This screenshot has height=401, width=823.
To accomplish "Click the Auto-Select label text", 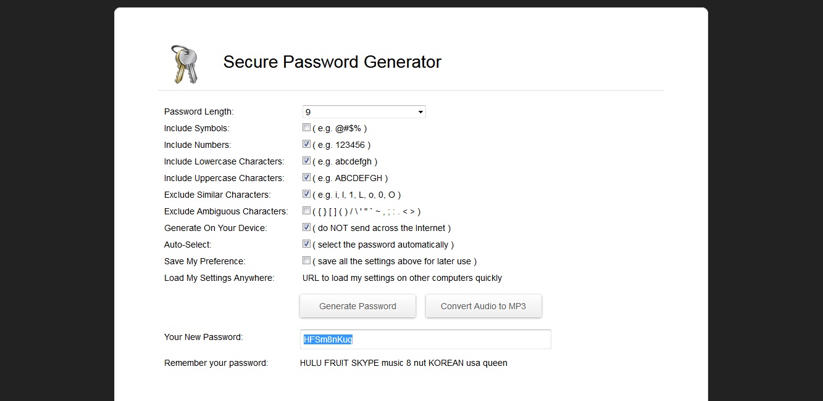I will pos(188,245).
